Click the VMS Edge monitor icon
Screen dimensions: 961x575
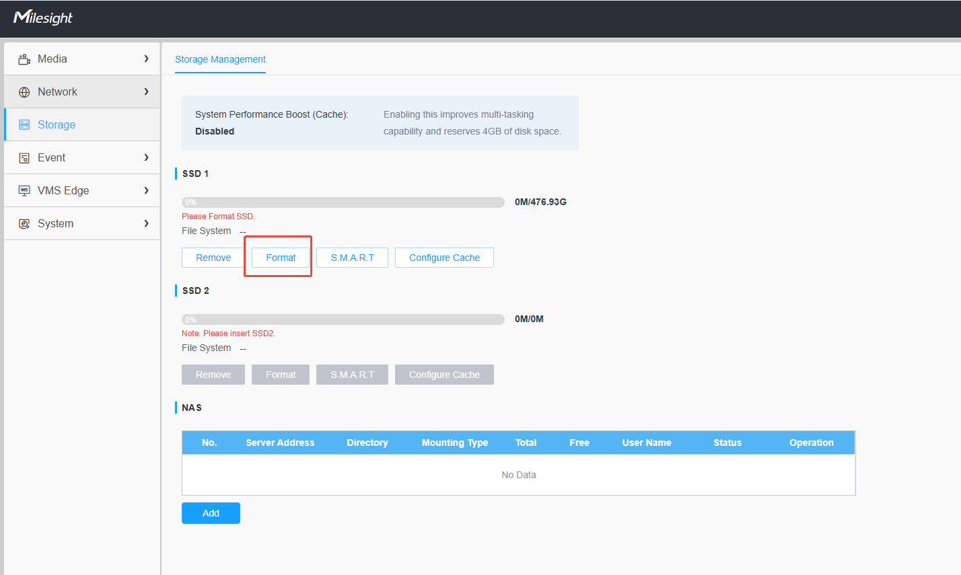[24, 191]
